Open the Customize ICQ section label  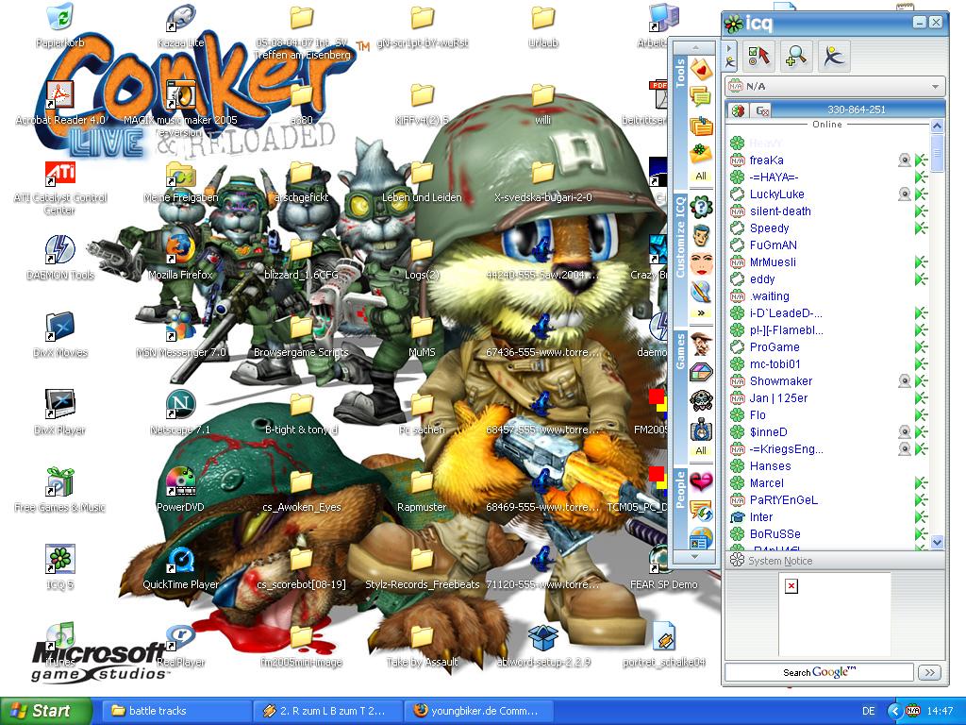pyautogui.click(x=681, y=236)
